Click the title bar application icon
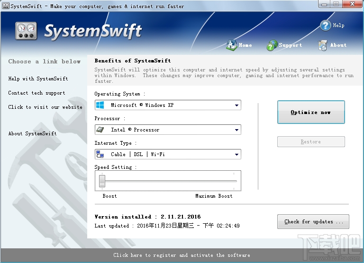The image size is (364, 263). 6,6
